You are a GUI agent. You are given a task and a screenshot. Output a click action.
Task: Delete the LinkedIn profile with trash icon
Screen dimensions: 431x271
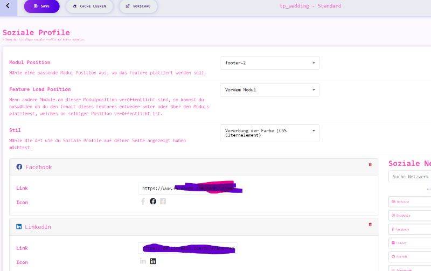370,225
